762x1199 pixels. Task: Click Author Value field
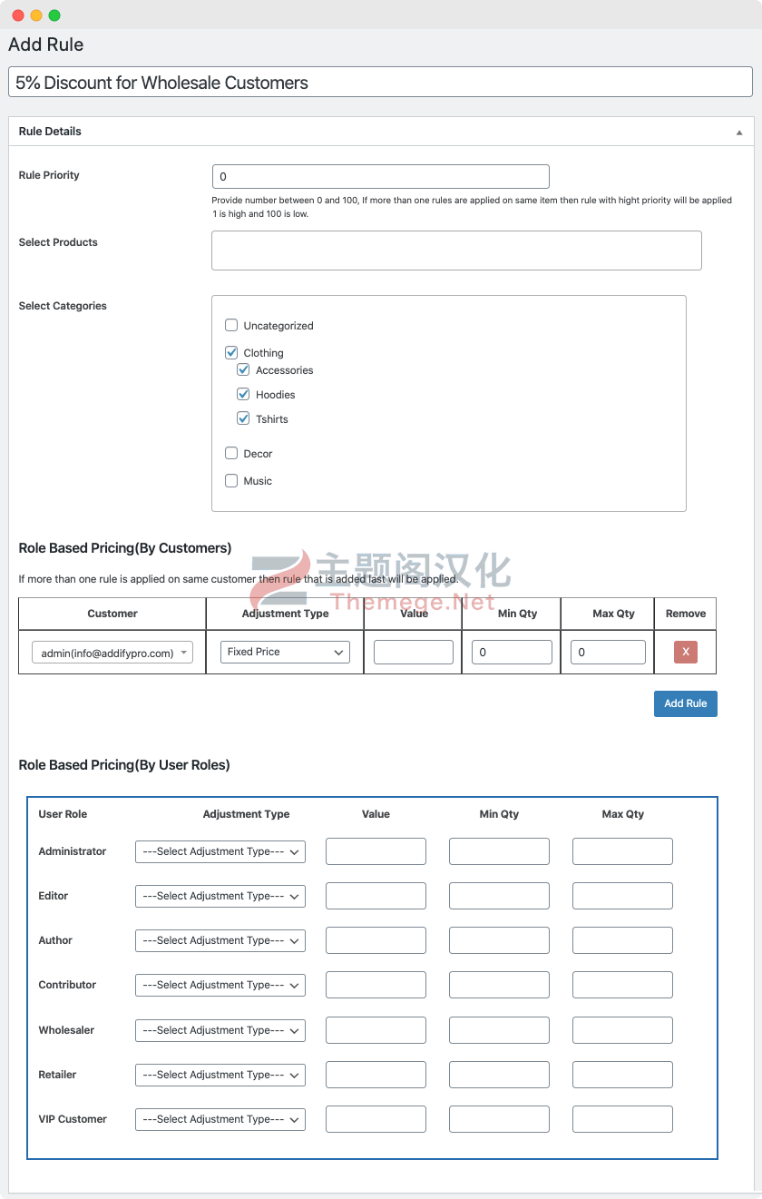click(x=376, y=940)
